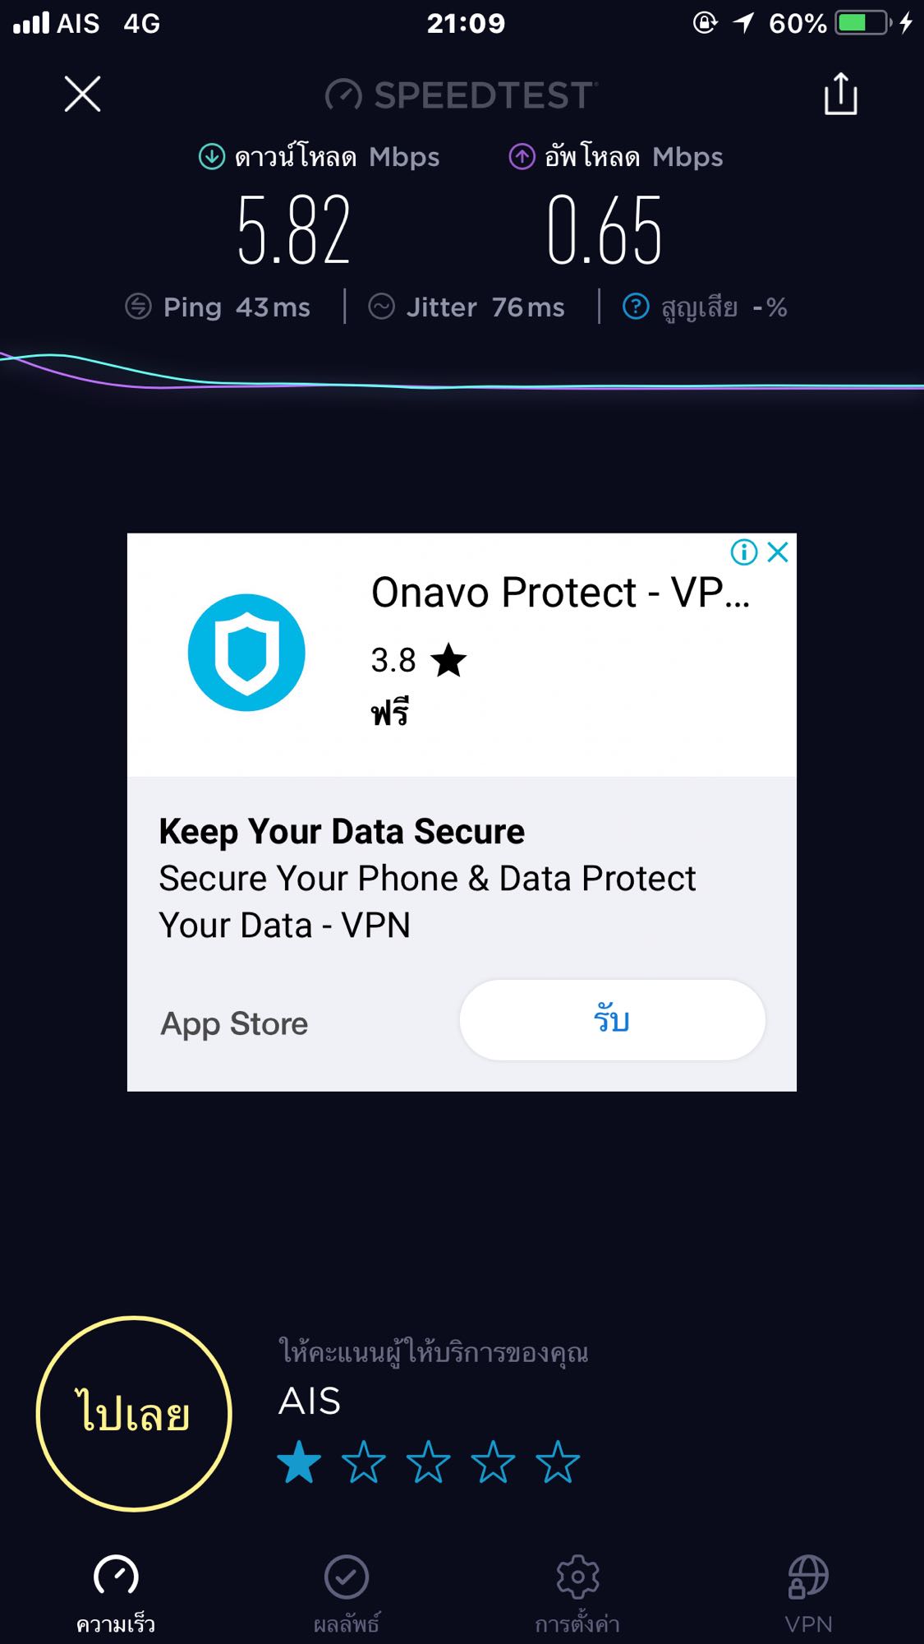924x1644 pixels.
Task: Tap the share results icon
Action: coord(840,94)
